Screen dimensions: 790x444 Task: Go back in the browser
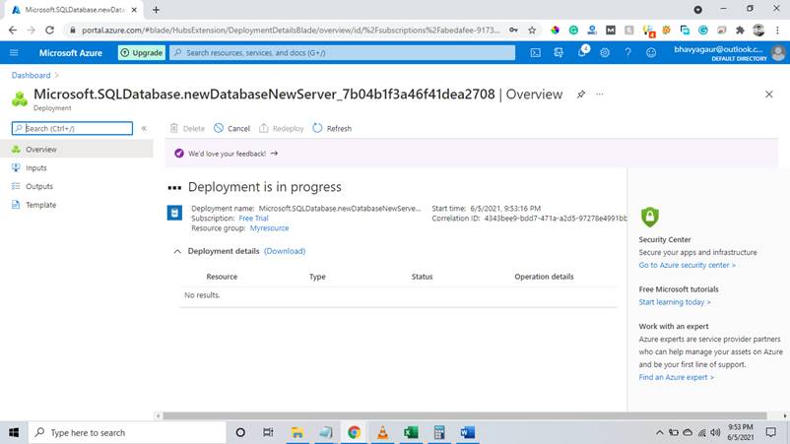click(13, 31)
